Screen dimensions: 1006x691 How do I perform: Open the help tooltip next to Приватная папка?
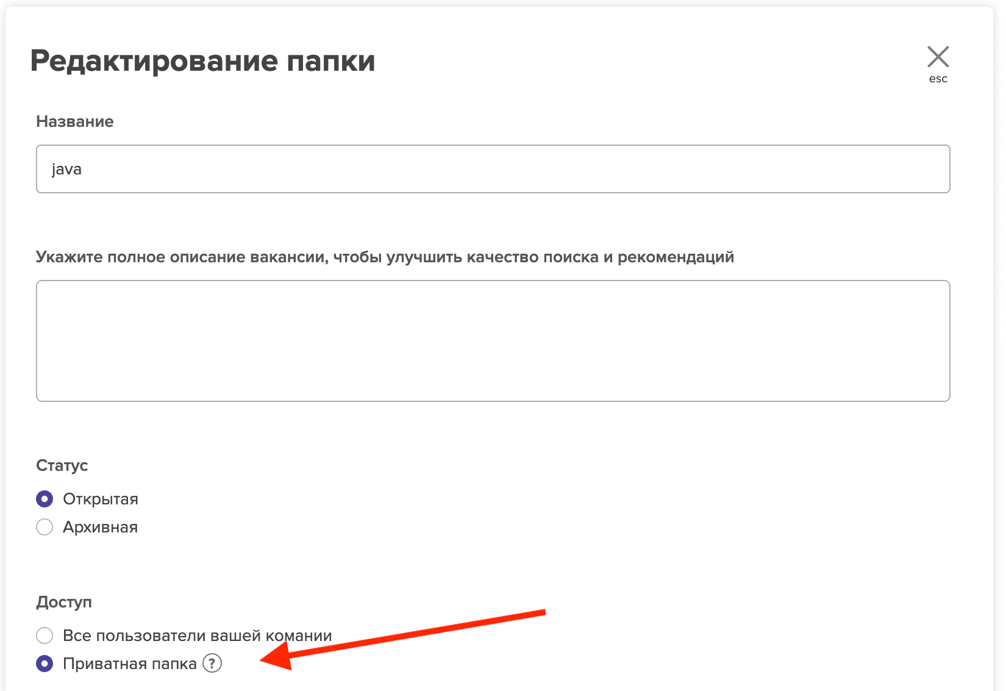click(212, 663)
